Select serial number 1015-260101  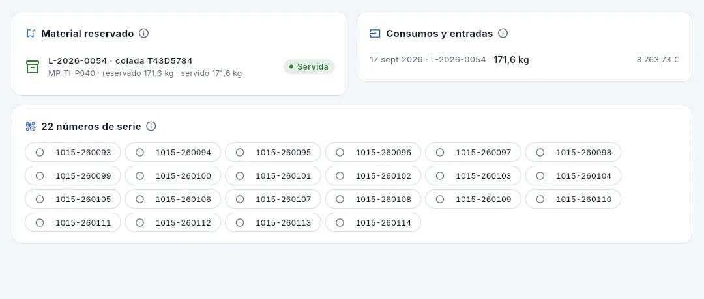[x=273, y=175]
